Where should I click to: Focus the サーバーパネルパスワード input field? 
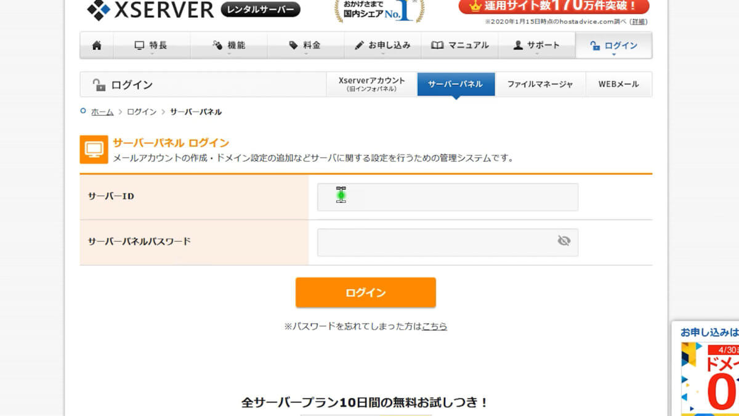[448, 242]
